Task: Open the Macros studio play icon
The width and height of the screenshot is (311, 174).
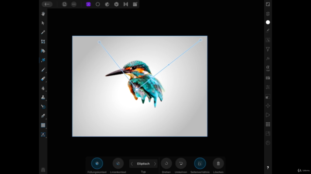Action: (268, 115)
